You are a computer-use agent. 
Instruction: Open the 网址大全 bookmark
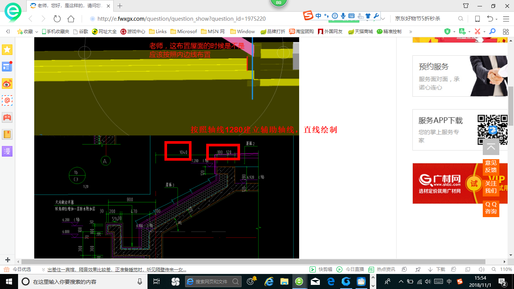104,32
